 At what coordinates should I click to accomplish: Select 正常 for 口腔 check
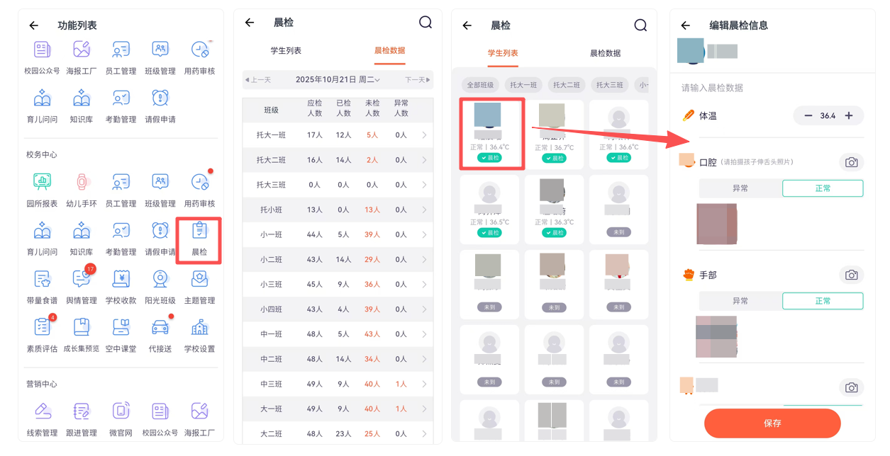[823, 188]
